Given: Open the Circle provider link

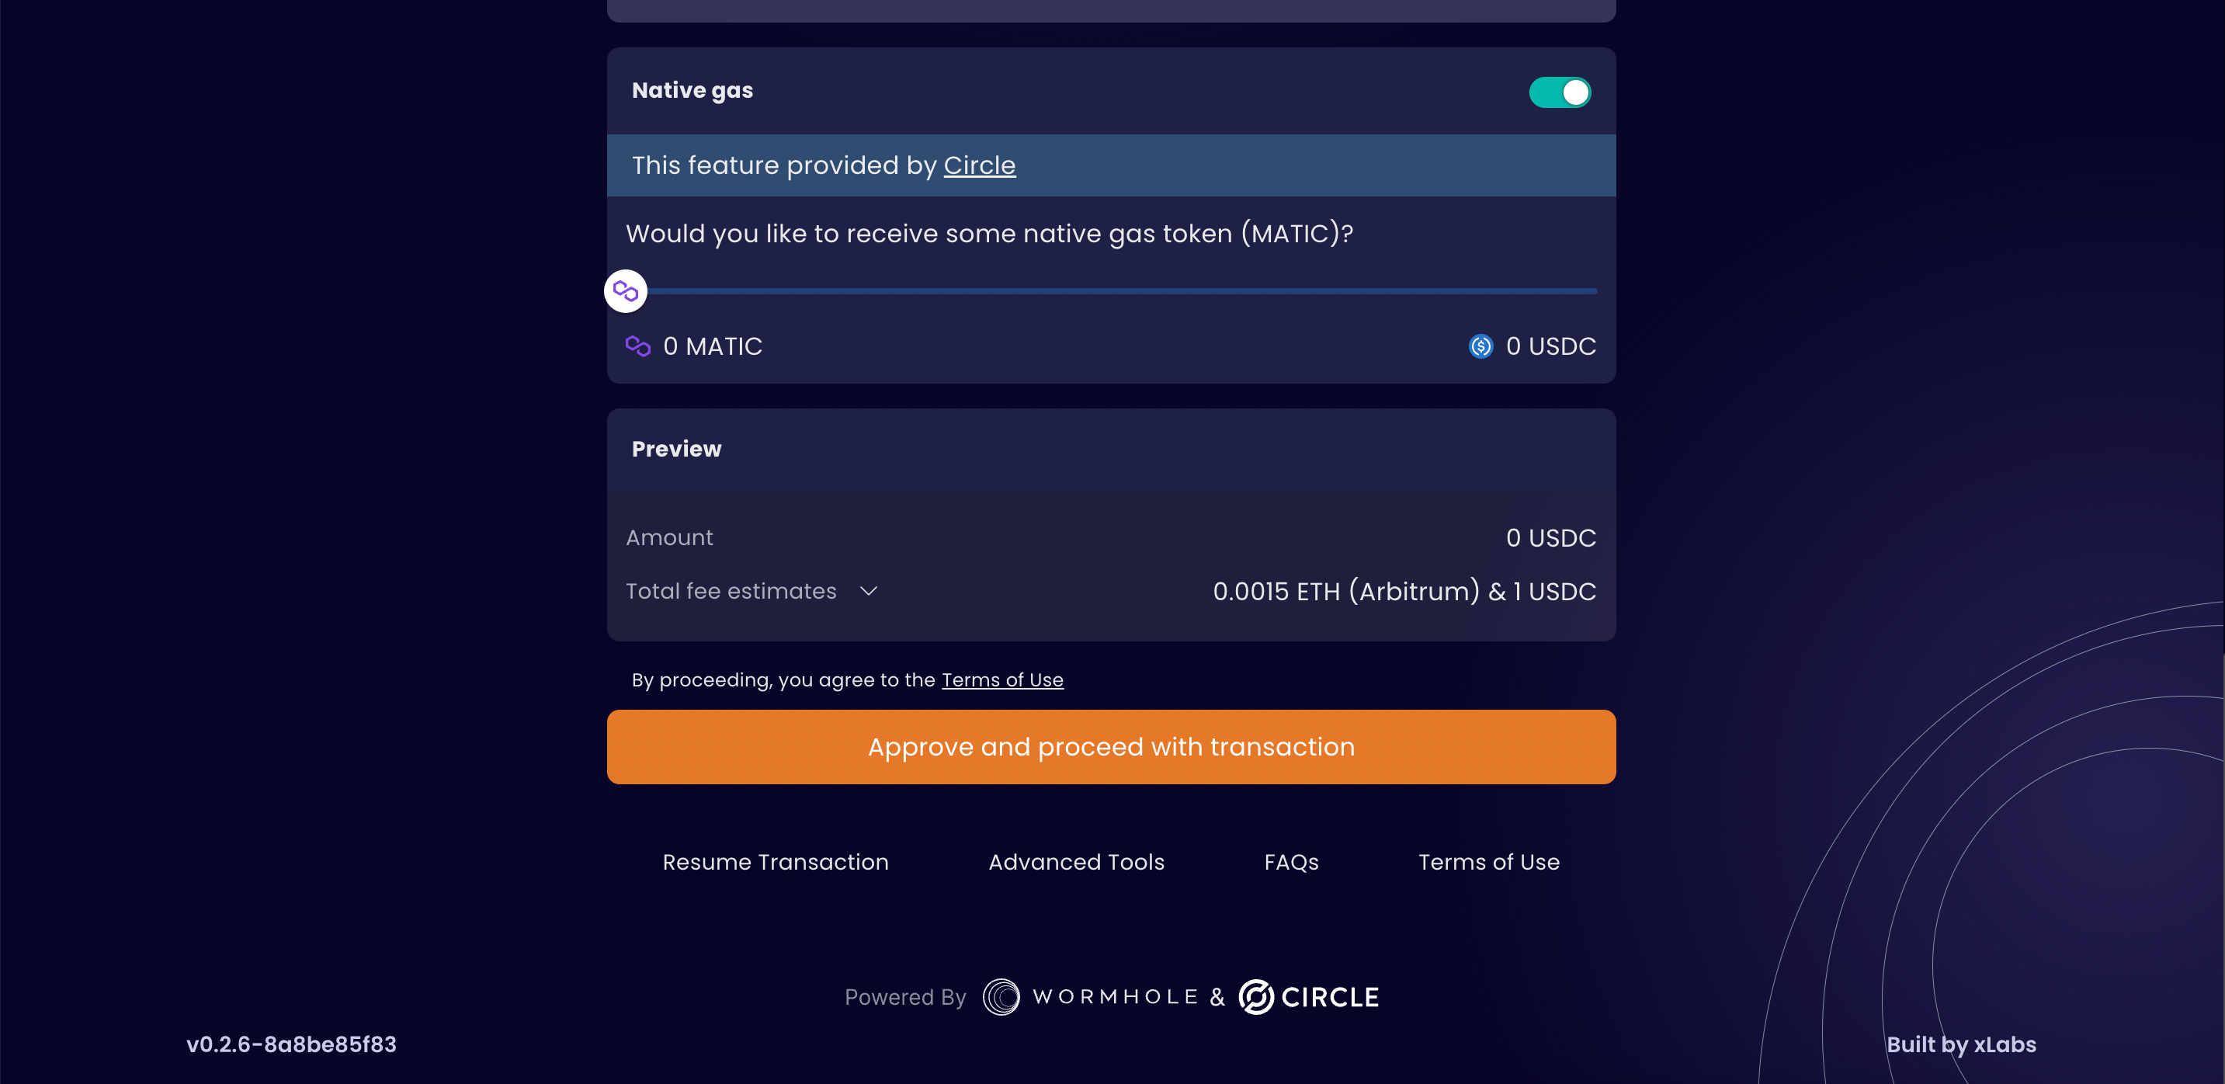Looking at the screenshot, I should (x=979, y=165).
